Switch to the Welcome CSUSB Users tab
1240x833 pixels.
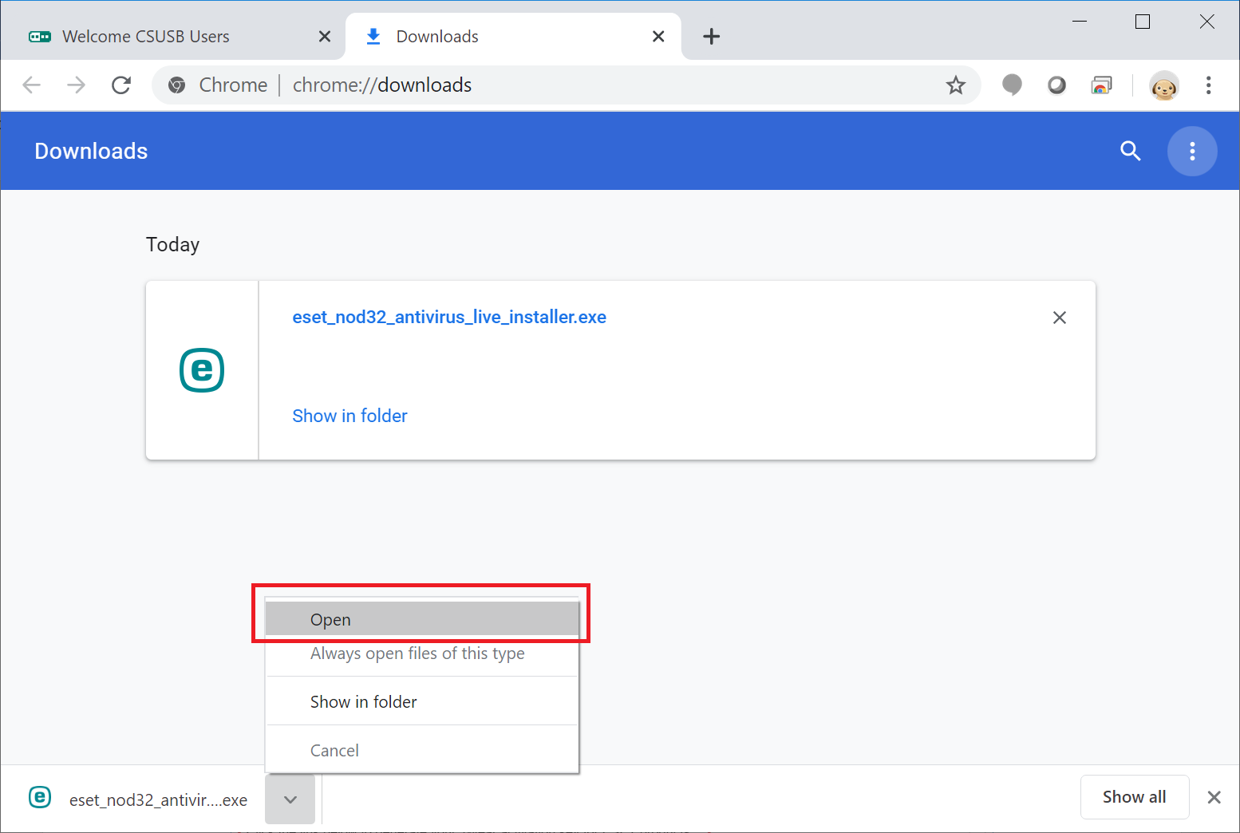(172, 37)
